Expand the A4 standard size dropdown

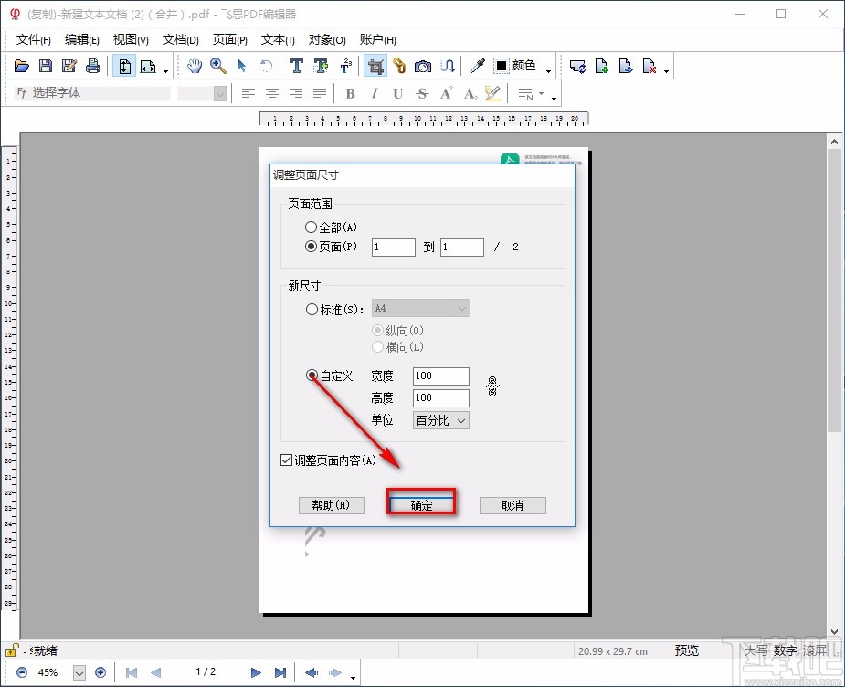(x=461, y=308)
